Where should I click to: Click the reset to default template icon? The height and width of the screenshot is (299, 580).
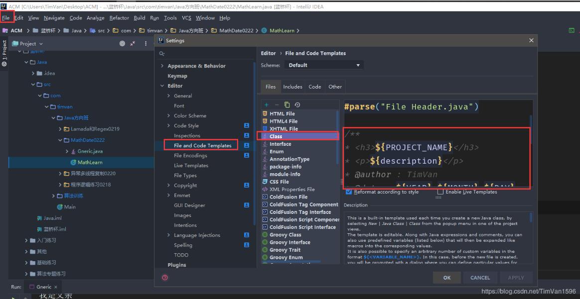coord(297,105)
